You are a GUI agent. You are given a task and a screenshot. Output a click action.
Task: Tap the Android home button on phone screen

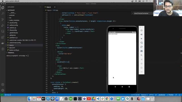pos(122,87)
